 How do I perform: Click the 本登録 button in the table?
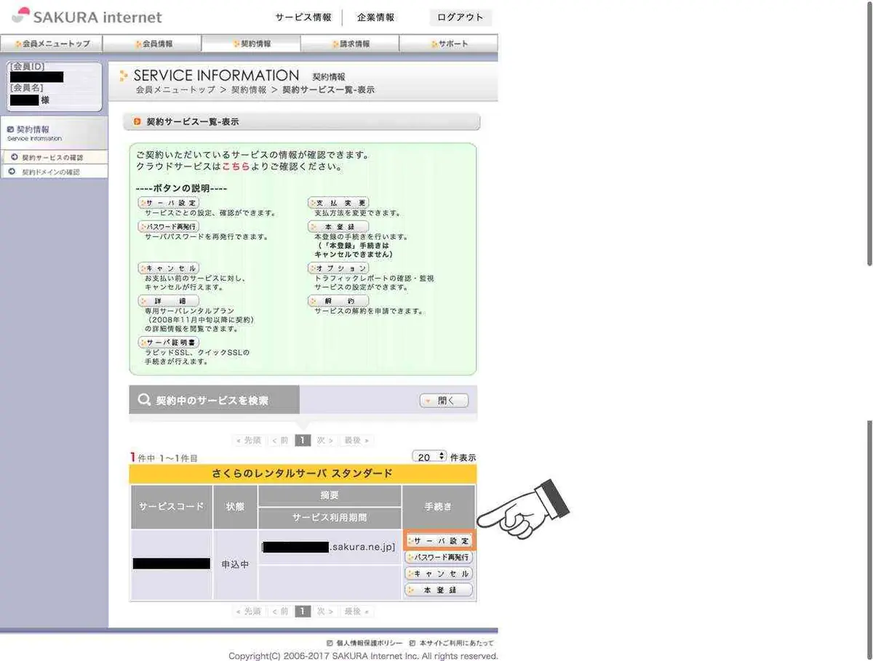coord(439,590)
